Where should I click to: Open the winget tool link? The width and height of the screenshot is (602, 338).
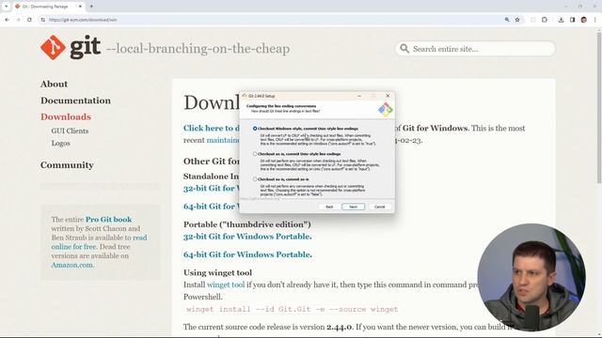226,284
